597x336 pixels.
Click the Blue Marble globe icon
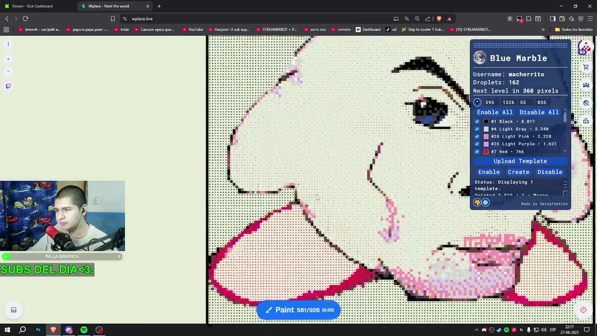click(479, 58)
